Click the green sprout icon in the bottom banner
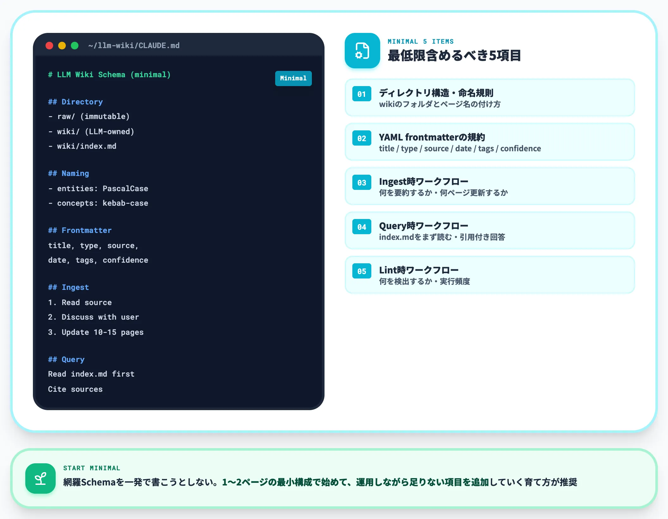 coord(40,478)
